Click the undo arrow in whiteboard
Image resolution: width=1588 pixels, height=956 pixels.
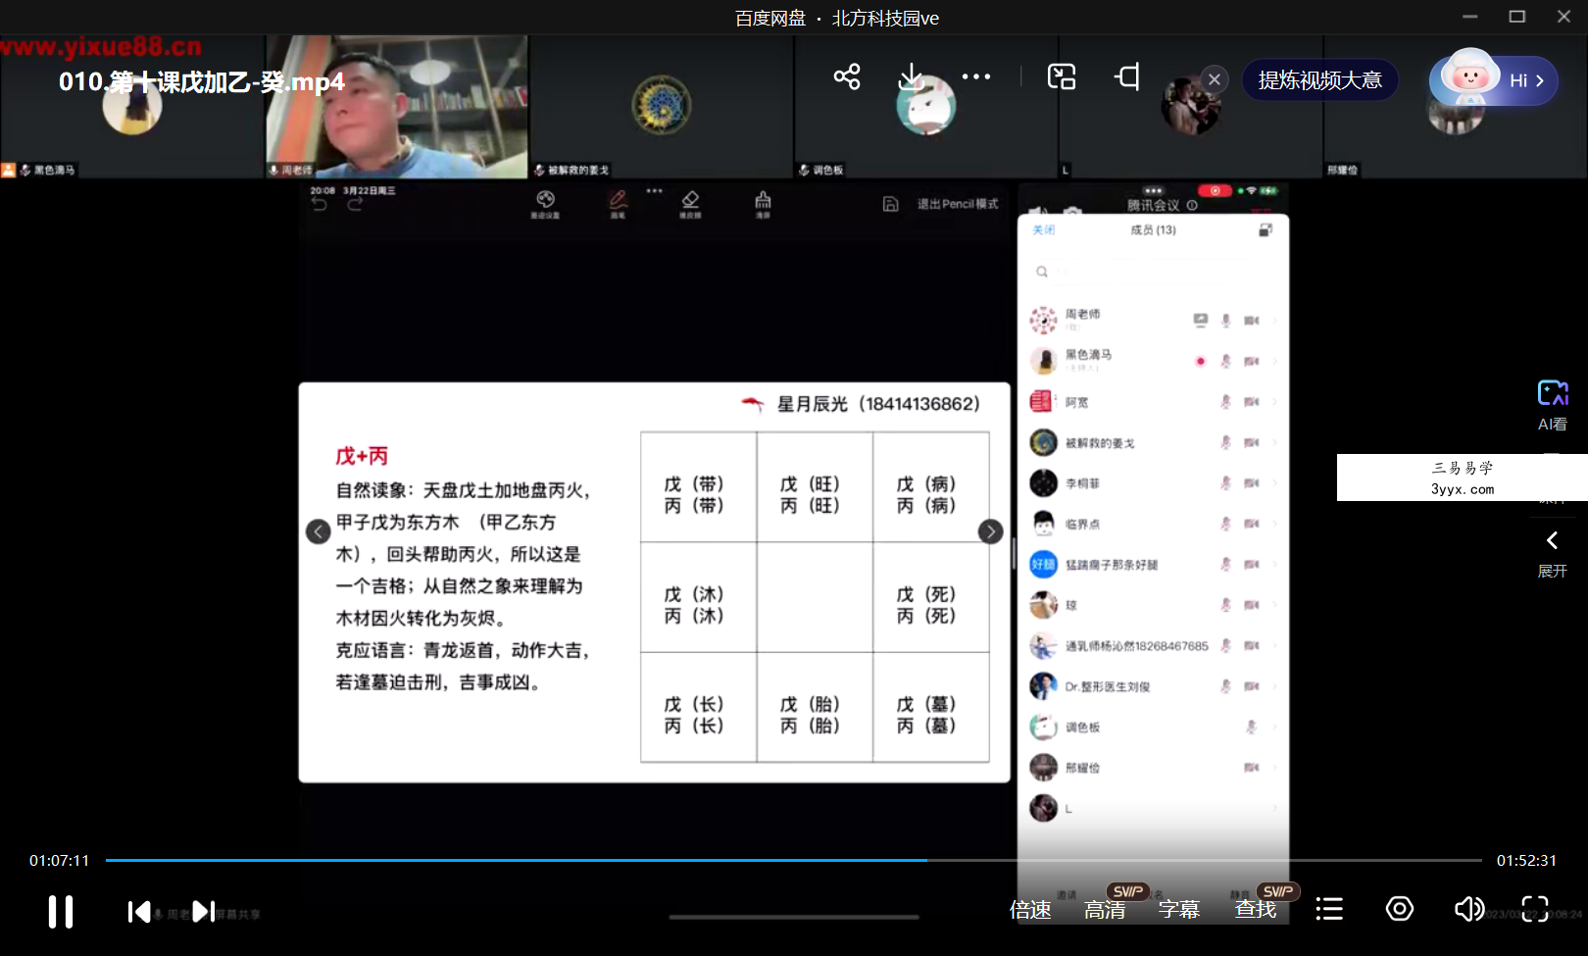click(320, 204)
